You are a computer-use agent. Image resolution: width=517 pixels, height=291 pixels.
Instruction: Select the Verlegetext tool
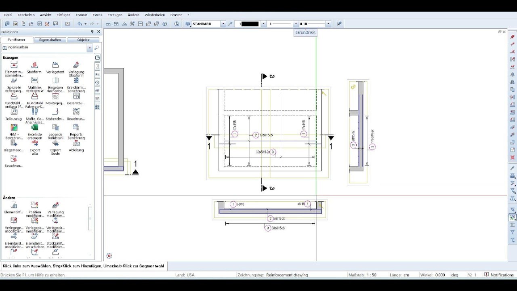coord(55,67)
